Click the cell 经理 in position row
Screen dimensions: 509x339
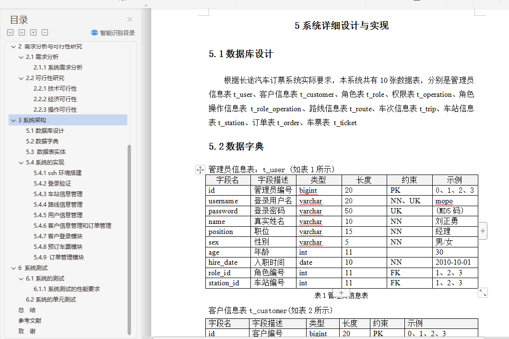coord(455,231)
